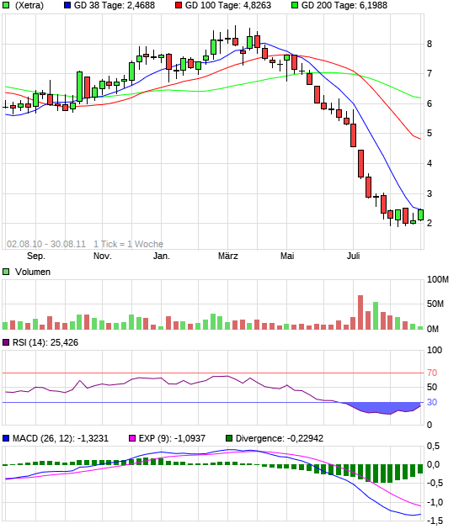Click the dark green Divergence legend icon

tap(229, 438)
